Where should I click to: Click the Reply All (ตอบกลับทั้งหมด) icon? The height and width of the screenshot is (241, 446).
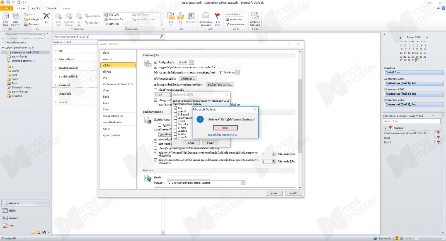point(69,16)
